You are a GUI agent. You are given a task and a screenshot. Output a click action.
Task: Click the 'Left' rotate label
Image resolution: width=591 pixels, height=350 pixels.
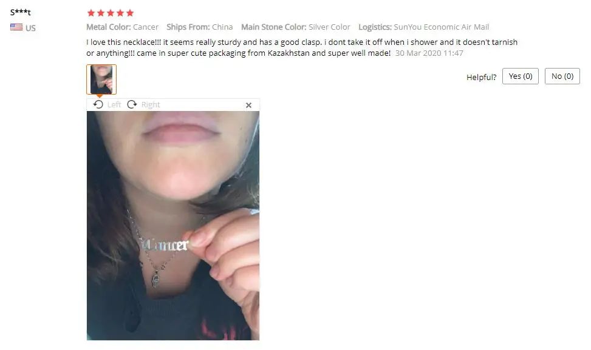[x=114, y=104]
